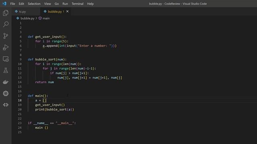Image resolution: width=257 pixels, height=144 pixels.
Task: Click the "Enter a number: " string
Action: click(x=94, y=46)
